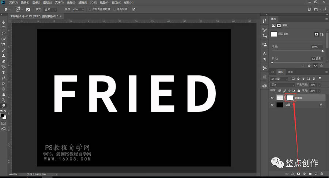329x178 pixels.
Task: Open the Strength value dropdown arrow
Action: coord(83,10)
